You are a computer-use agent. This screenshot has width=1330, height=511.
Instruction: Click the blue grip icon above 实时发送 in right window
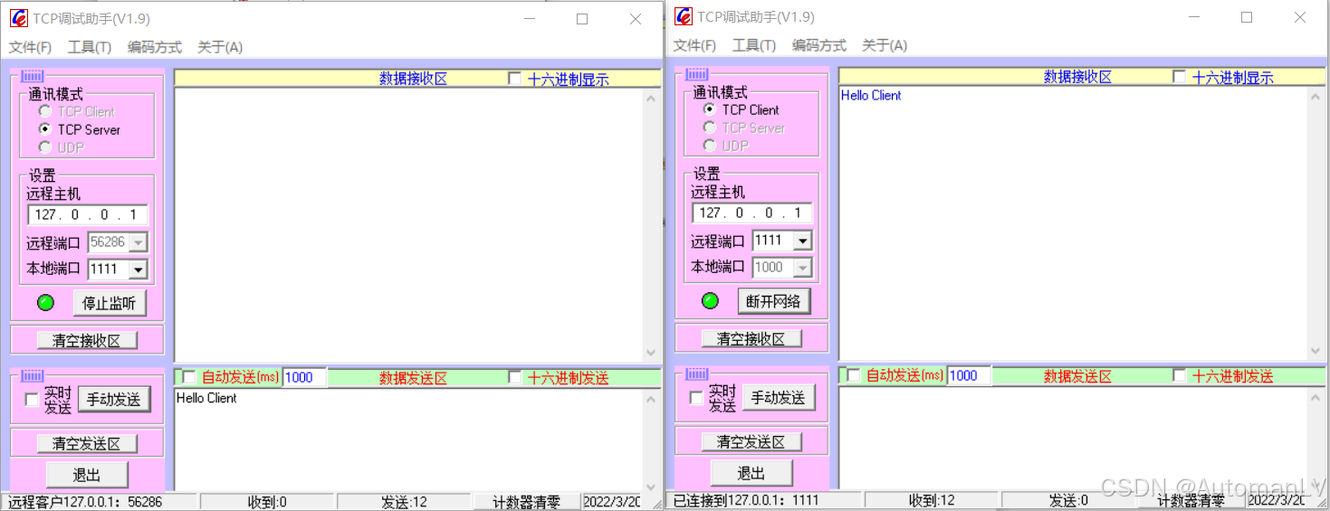(x=696, y=374)
